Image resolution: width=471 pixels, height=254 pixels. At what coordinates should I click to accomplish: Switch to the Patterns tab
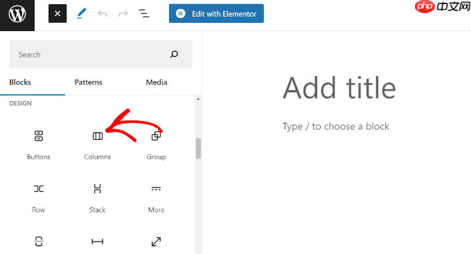pos(89,82)
